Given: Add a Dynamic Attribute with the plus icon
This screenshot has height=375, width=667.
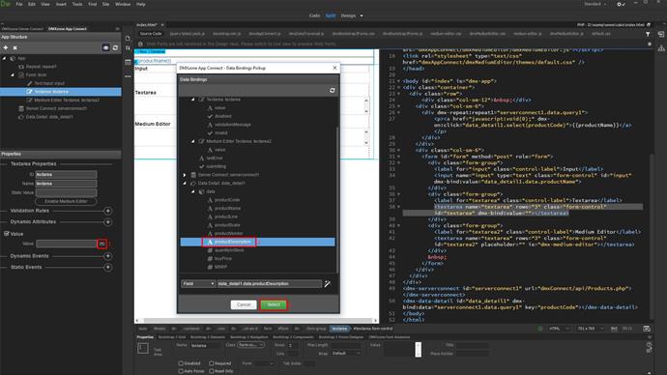Looking at the screenshot, I should [108, 222].
